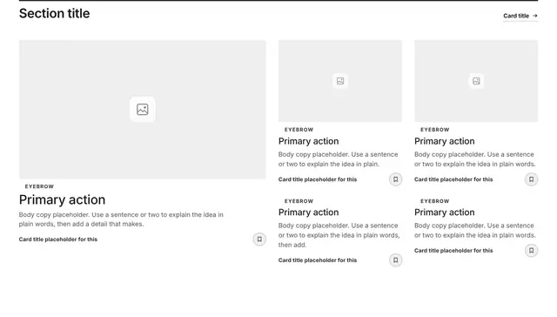Open the right column image placeholder
The width and height of the screenshot is (557, 317).
(476, 81)
